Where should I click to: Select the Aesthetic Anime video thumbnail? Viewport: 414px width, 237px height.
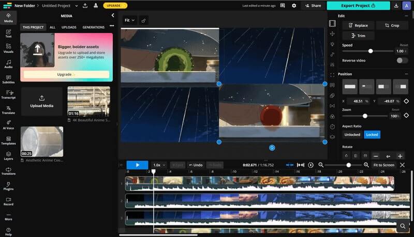click(x=42, y=142)
